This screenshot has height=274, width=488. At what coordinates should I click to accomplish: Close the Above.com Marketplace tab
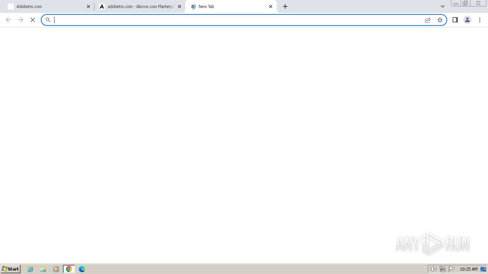tap(180, 6)
